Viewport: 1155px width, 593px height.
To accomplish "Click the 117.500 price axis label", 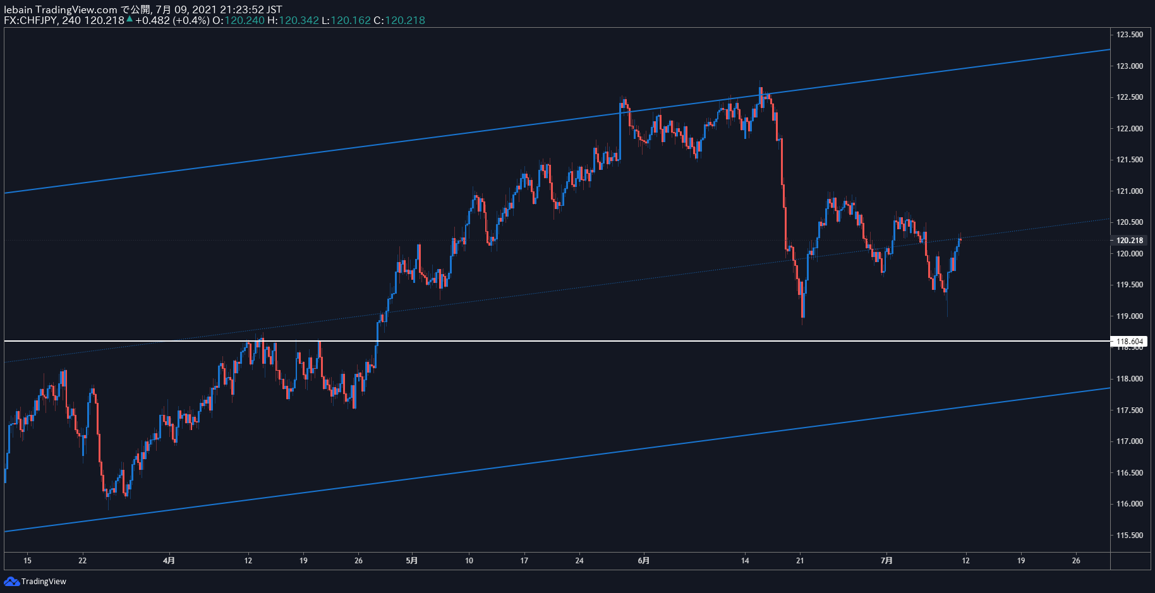I will click(1130, 410).
